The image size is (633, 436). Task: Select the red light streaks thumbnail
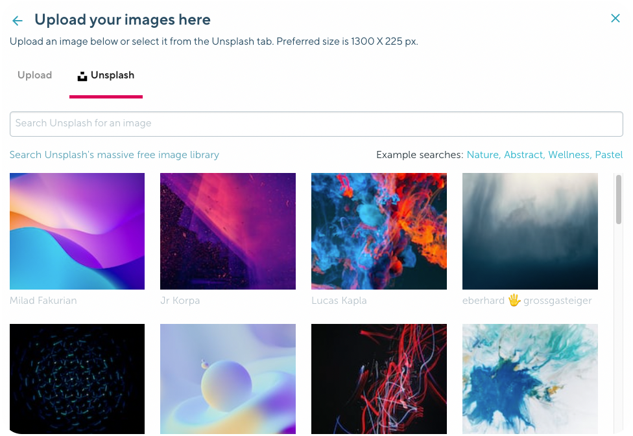(379, 380)
